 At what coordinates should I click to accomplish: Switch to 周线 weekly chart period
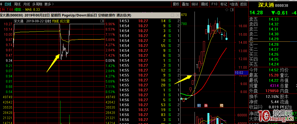(x=17, y=4)
